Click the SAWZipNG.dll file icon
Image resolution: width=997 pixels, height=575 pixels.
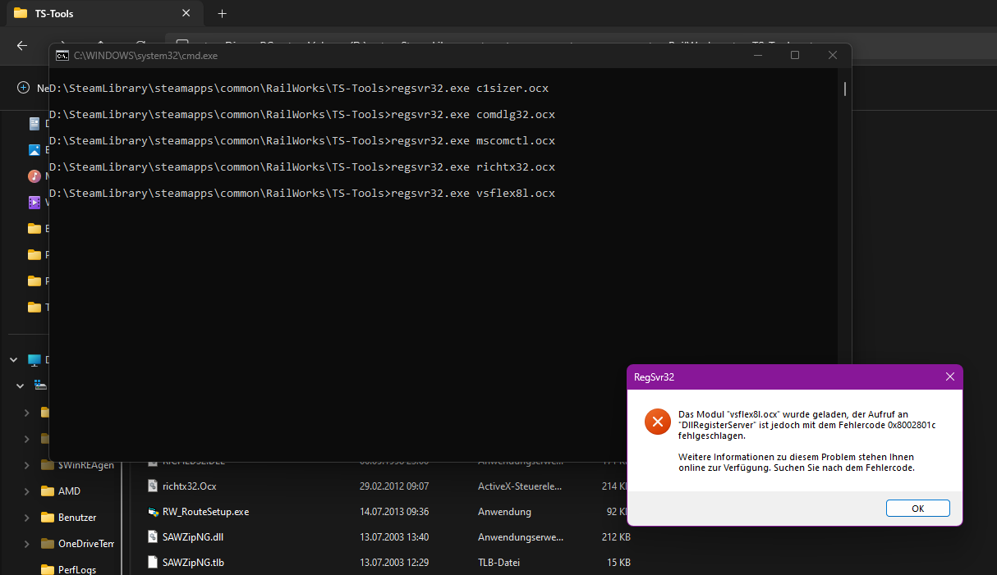coord(152,536)
